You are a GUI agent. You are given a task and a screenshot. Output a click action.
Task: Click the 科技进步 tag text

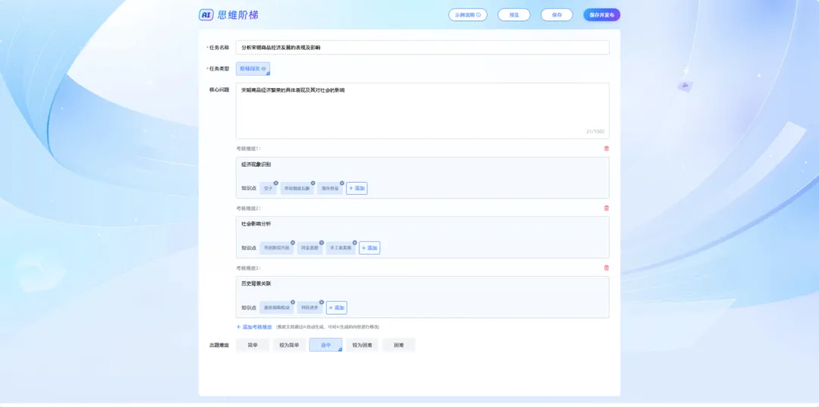click(310, 308)
